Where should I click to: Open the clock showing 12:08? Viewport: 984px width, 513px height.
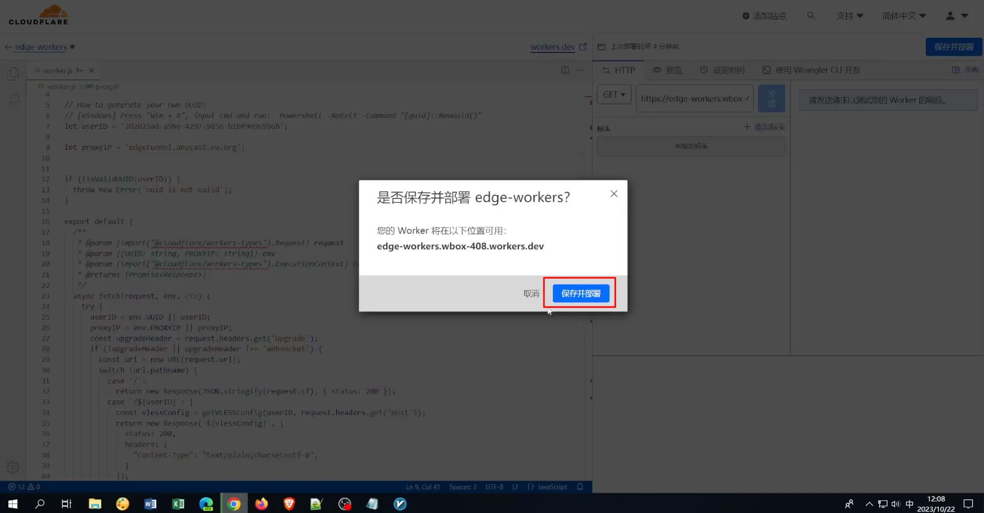pyautogui.click(x=936, y=504)
